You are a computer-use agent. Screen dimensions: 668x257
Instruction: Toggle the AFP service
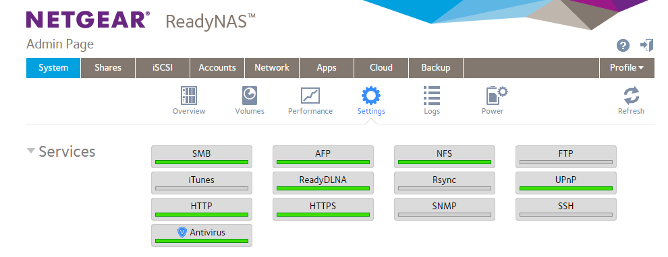click(x=323, y=157)
